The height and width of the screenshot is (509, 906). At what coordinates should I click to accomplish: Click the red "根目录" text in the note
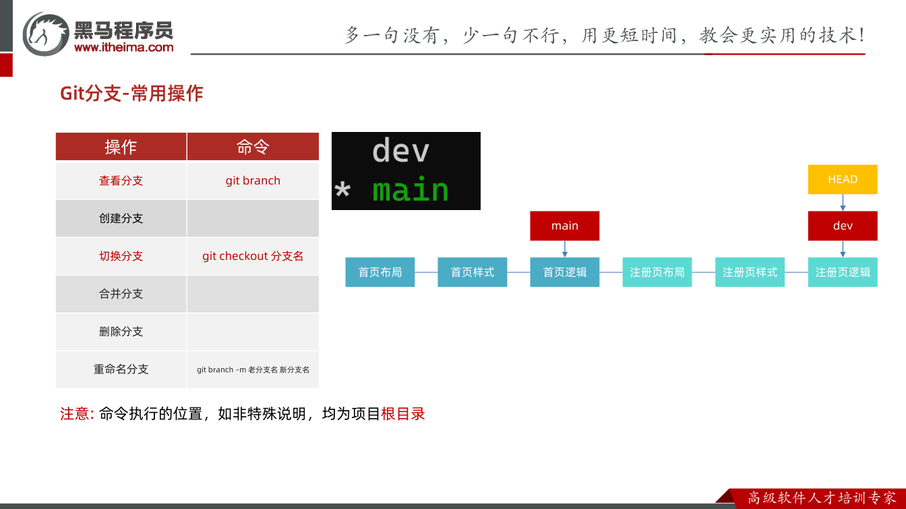point(403,414)
